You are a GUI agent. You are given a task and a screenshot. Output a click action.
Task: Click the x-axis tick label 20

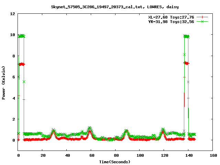click(43, 155)
